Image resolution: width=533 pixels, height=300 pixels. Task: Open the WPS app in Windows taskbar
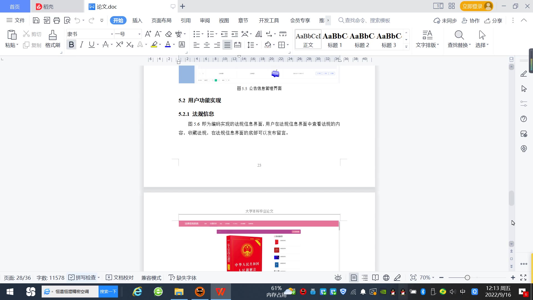click(221, 292)
